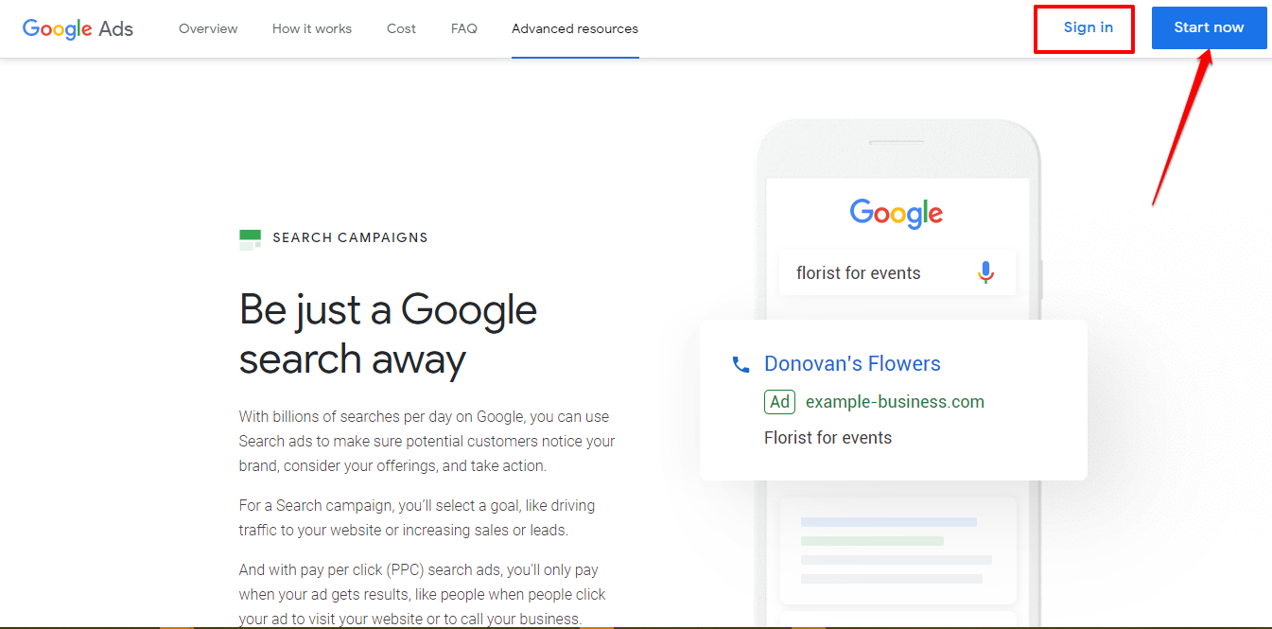Tap the microphone icon in search bar

tap(985, 272)
